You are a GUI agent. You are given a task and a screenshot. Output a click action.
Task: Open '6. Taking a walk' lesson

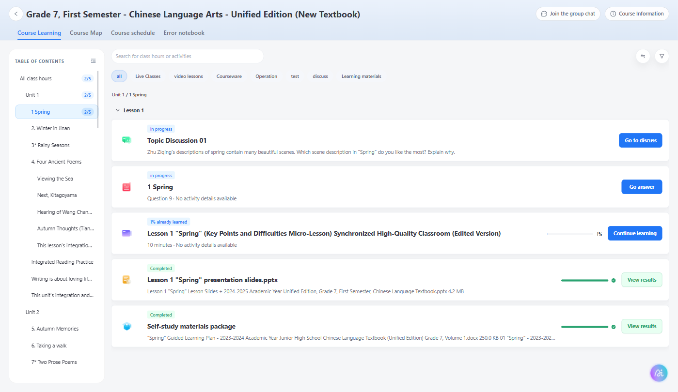coord(49,346)
